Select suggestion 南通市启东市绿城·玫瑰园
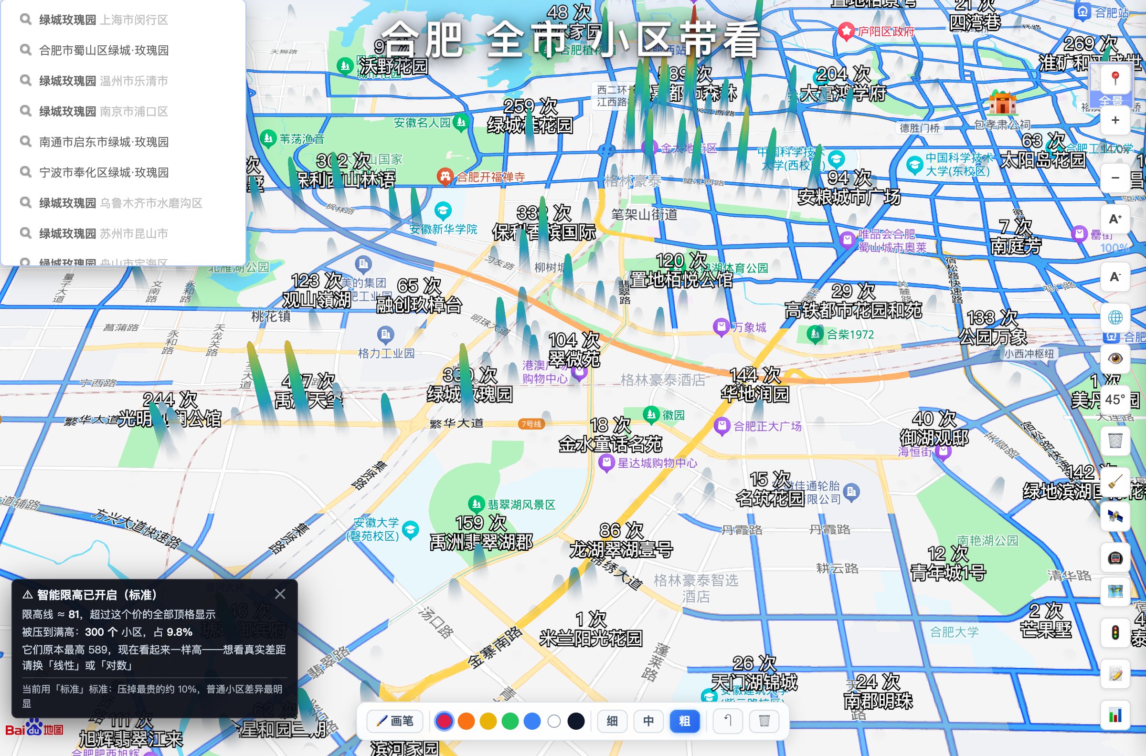 pos(124,142)
